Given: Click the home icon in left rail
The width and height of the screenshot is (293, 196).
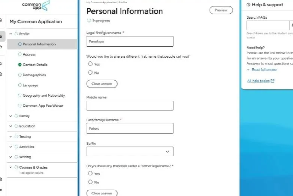Looking at the screenshot, I should click(1, 20).
